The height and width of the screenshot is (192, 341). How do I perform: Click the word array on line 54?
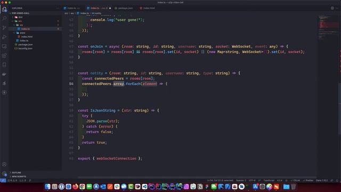click(x=118, y=84)
